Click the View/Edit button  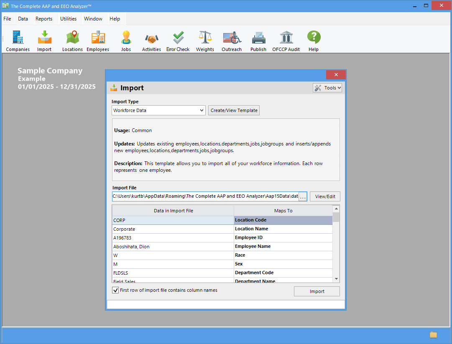(x=325, y=196)
